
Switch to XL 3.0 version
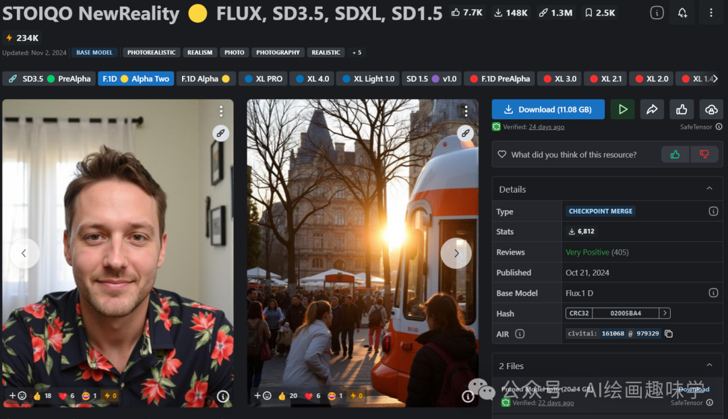(x=559, y=79)
